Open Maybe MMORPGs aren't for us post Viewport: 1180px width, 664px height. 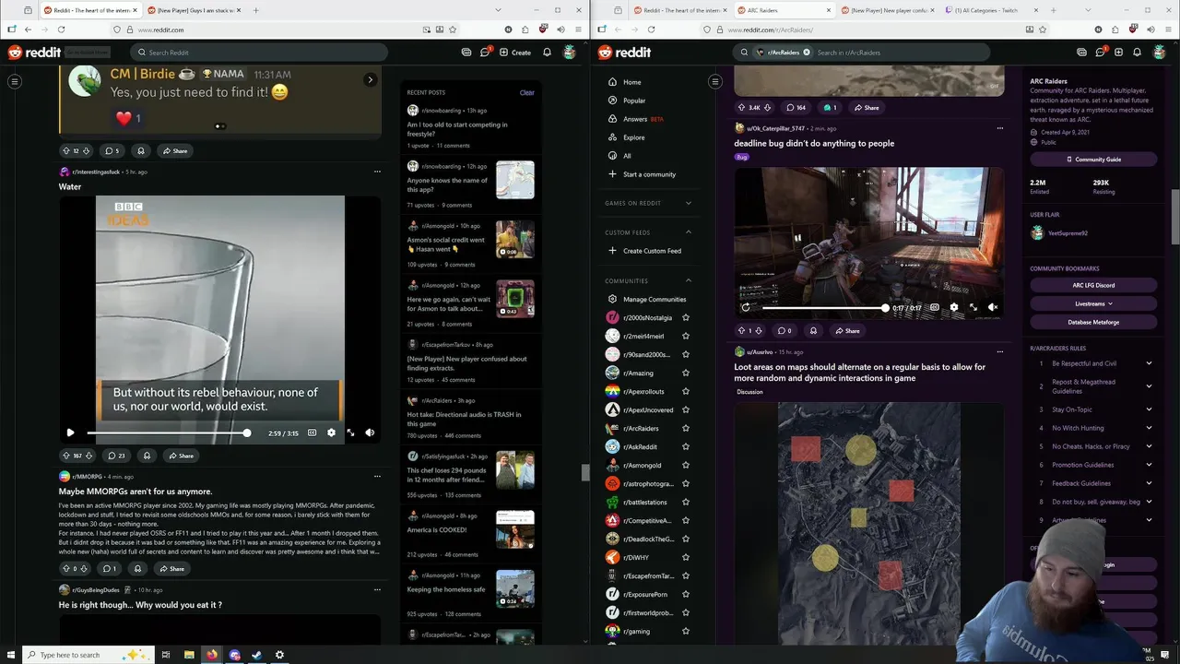[x=136, y=492]
